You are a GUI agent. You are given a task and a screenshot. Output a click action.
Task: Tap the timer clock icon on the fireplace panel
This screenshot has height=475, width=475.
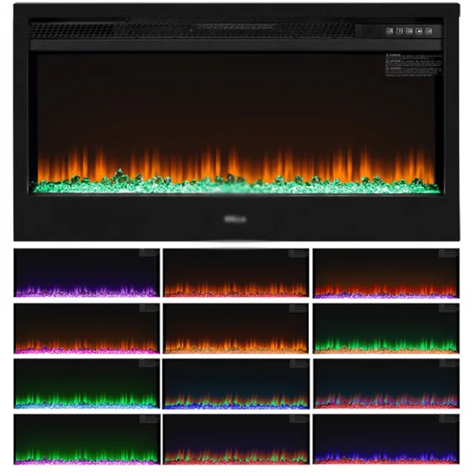(x=390, y=31)
